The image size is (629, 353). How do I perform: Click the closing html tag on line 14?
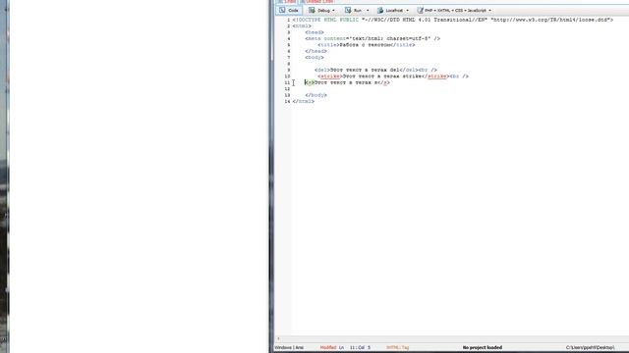304,102
